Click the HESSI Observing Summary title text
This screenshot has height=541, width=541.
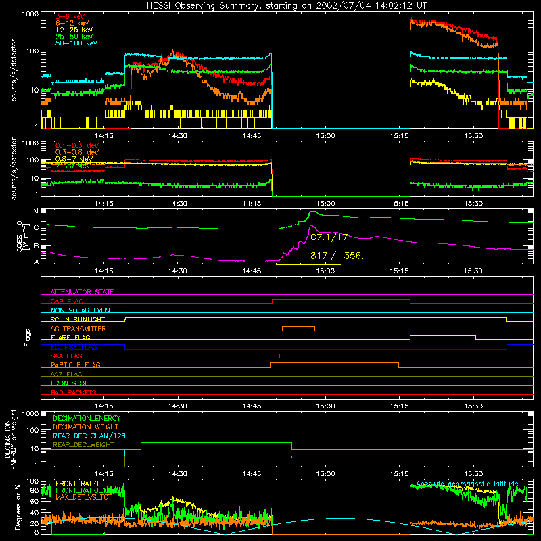point(286,6)
